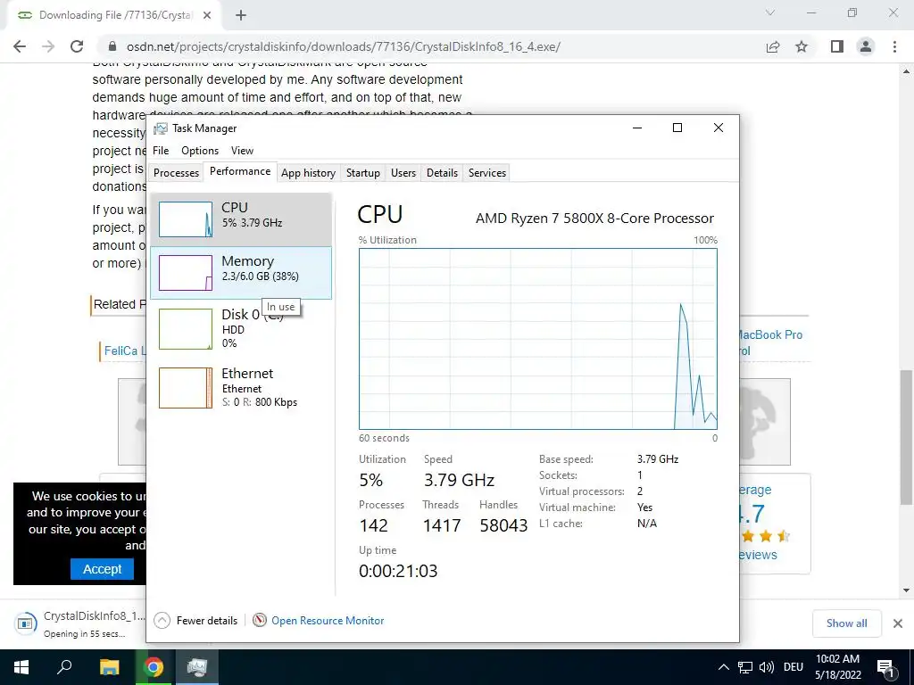Select the CPU performance entry
The height and width of the screenshot is (685, 914).
coord(241,219)
